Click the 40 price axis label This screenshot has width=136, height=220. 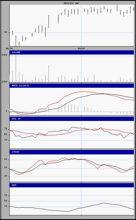[6, 32]
